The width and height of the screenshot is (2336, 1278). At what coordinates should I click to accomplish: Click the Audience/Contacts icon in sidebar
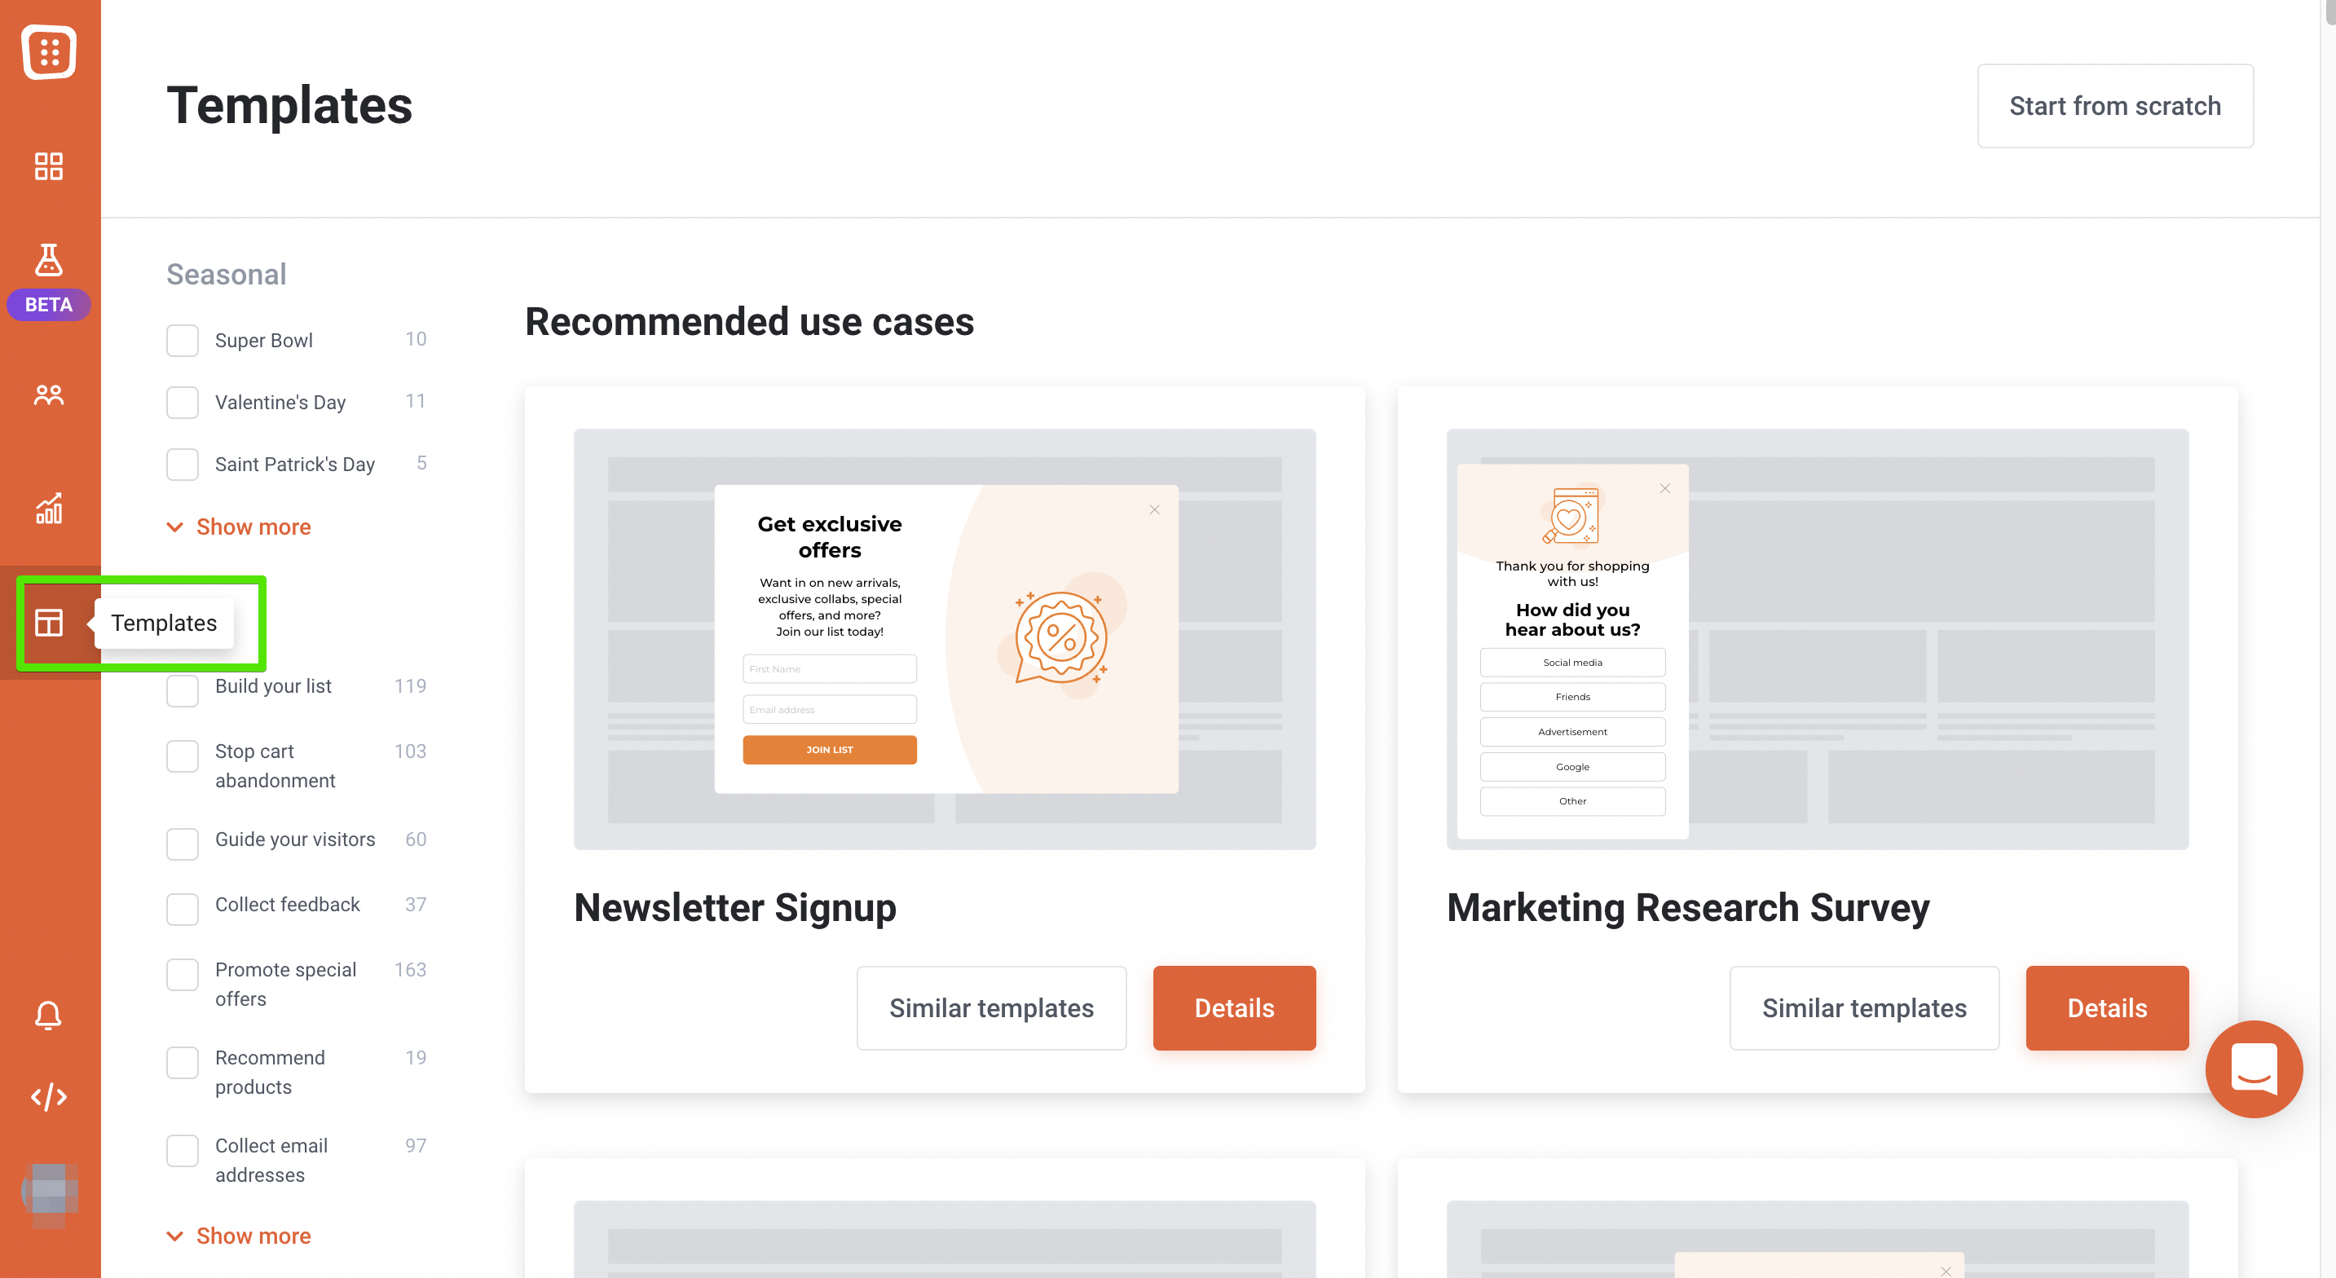tap(47, 394)
